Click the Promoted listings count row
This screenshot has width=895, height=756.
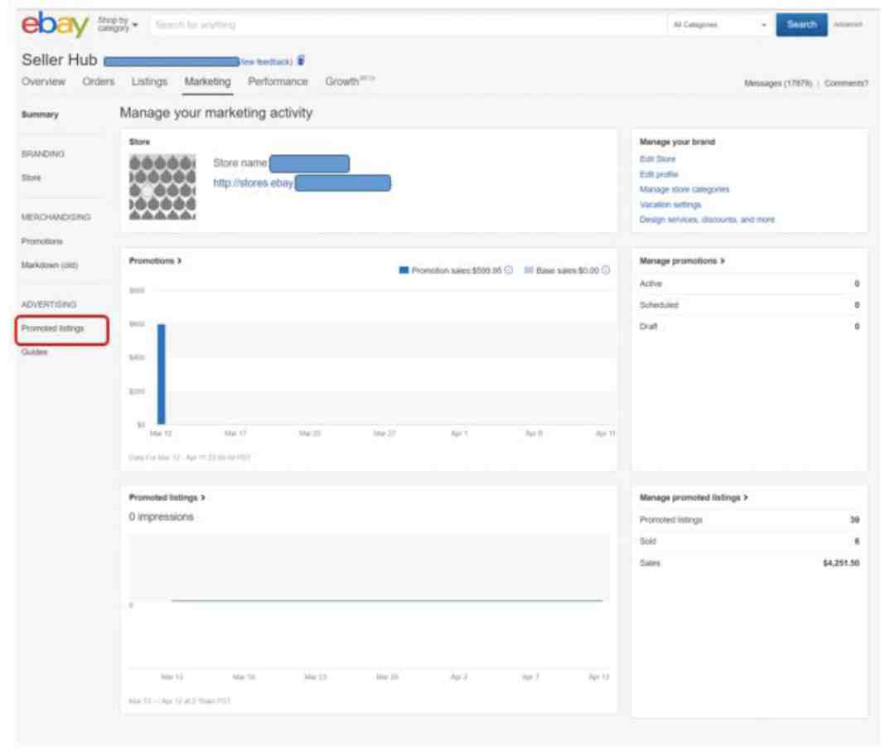(x=749, y=520)
